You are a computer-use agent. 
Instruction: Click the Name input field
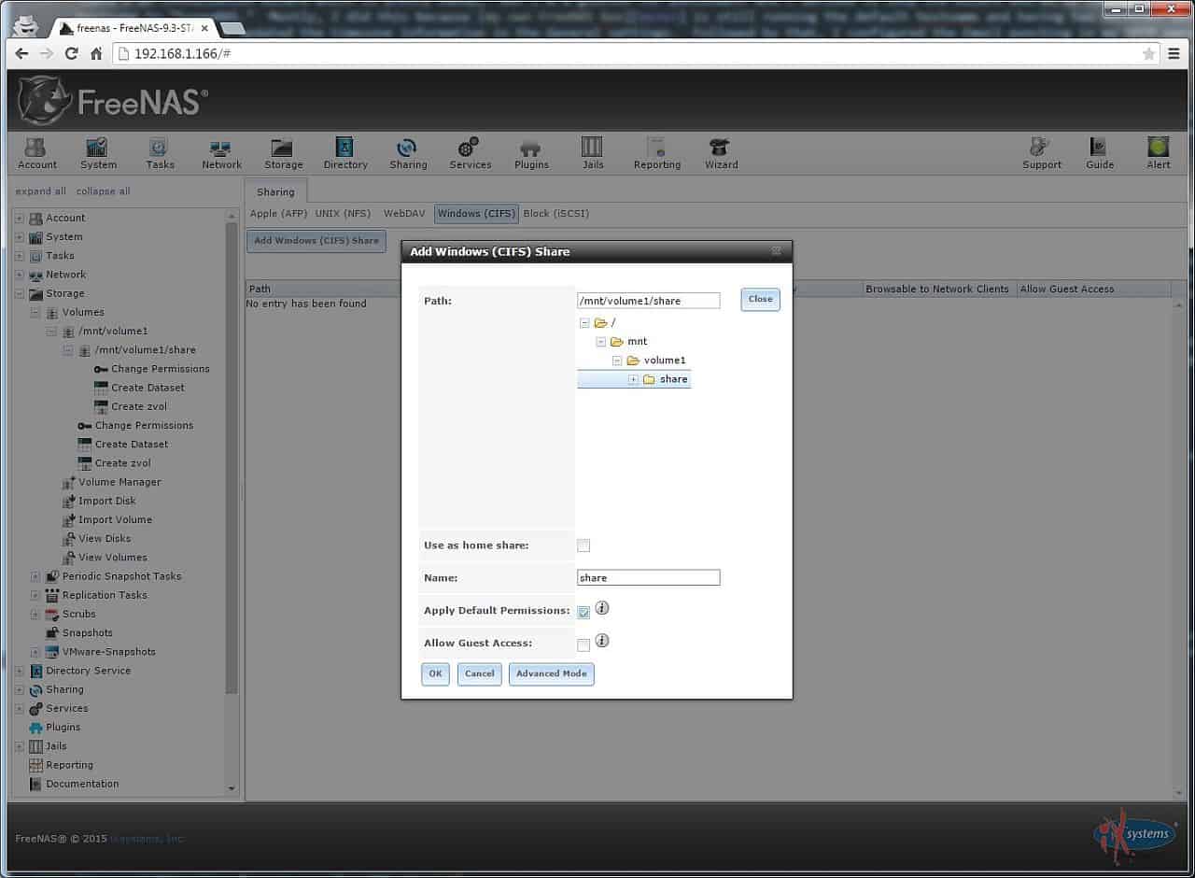click(x=649, y=577)
